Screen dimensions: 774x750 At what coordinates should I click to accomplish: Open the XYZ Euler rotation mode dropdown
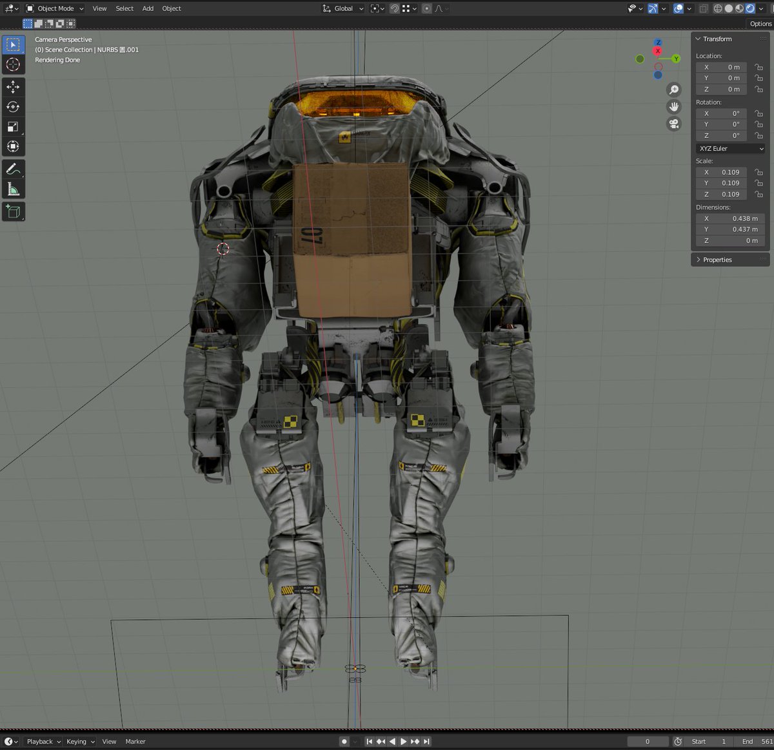coord(731,148)
